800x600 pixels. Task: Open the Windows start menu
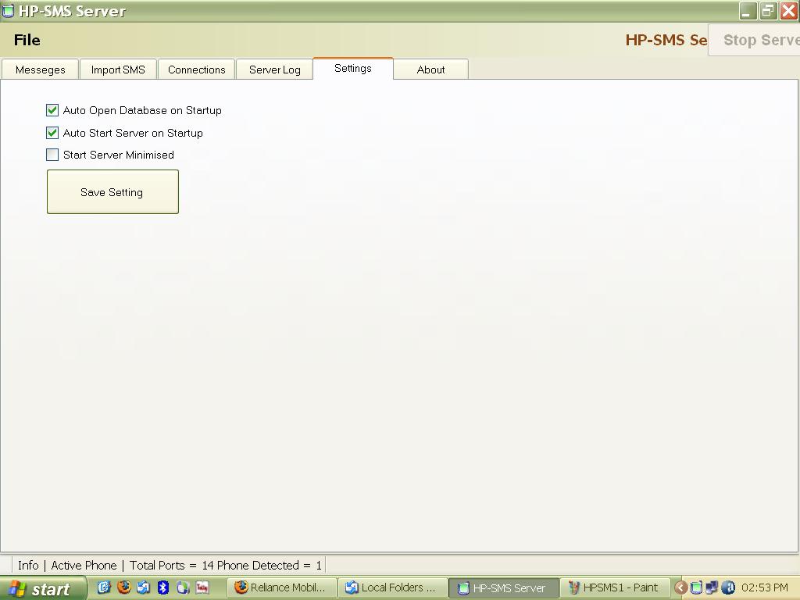(x=43, y=589)
